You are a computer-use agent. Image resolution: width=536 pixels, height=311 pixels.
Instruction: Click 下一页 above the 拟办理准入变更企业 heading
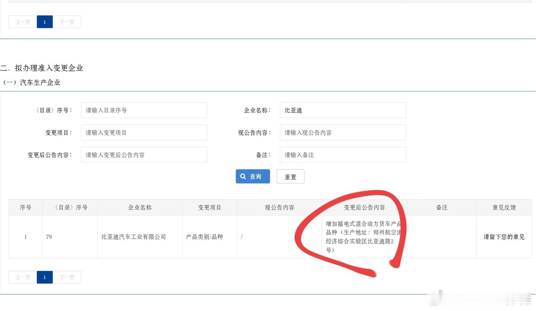[x=67, y=22]
